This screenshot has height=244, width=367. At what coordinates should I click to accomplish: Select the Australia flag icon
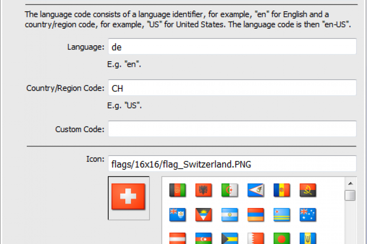pyautogui.click(x=308, y=215)
